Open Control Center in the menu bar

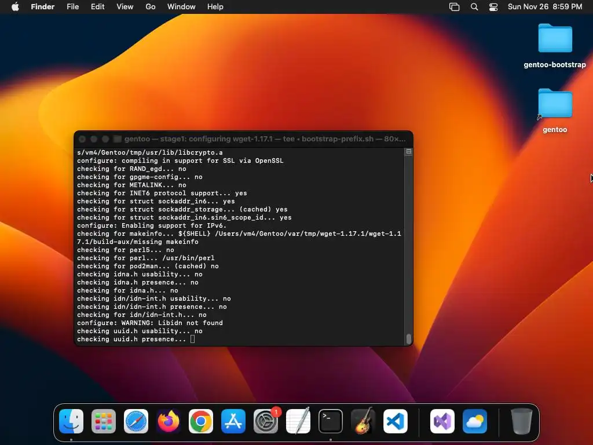point(493,7)
